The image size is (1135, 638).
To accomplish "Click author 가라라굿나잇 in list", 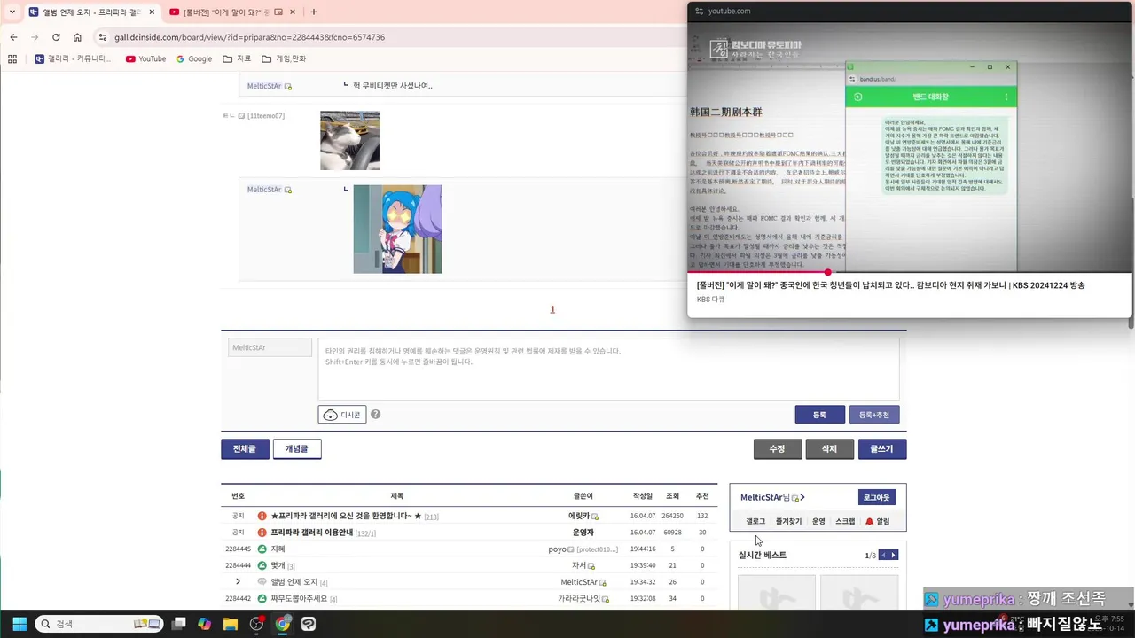I will click(x=578, y=599).
